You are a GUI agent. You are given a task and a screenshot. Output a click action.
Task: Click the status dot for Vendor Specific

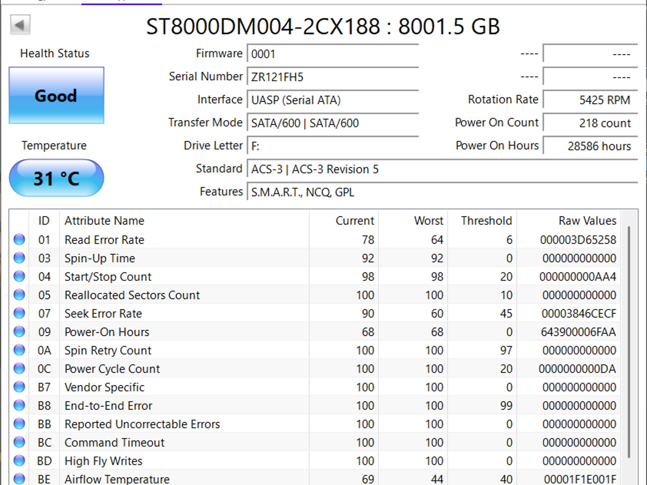point(19,387)
